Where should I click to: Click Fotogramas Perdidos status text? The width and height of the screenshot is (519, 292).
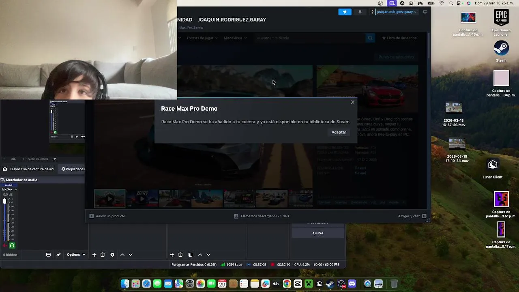coord(194,264)
